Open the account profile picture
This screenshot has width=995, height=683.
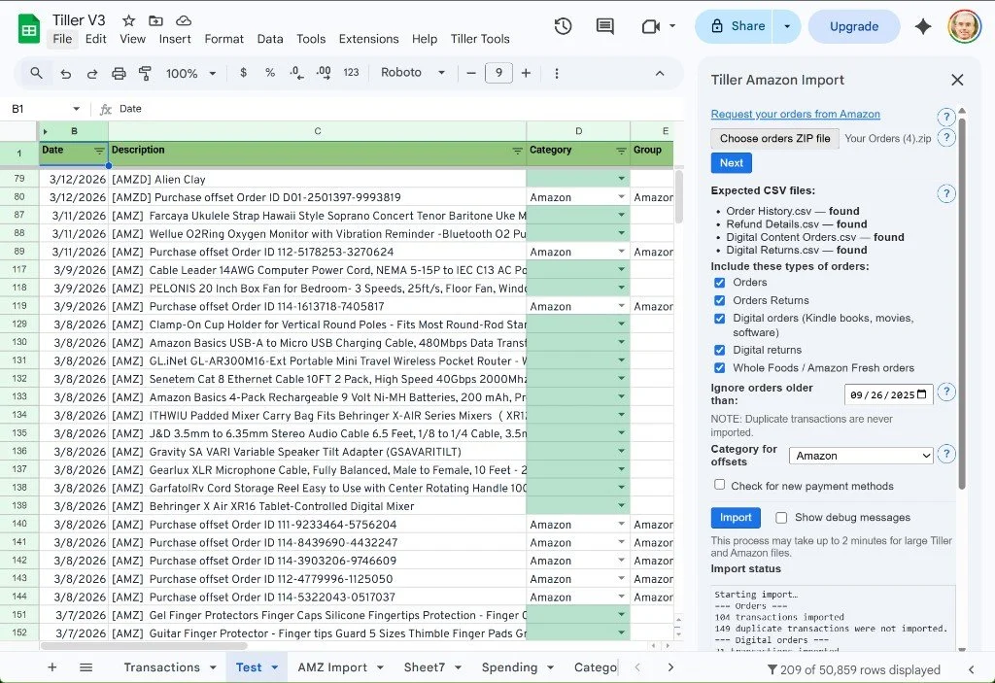click(x=964, y=26)
